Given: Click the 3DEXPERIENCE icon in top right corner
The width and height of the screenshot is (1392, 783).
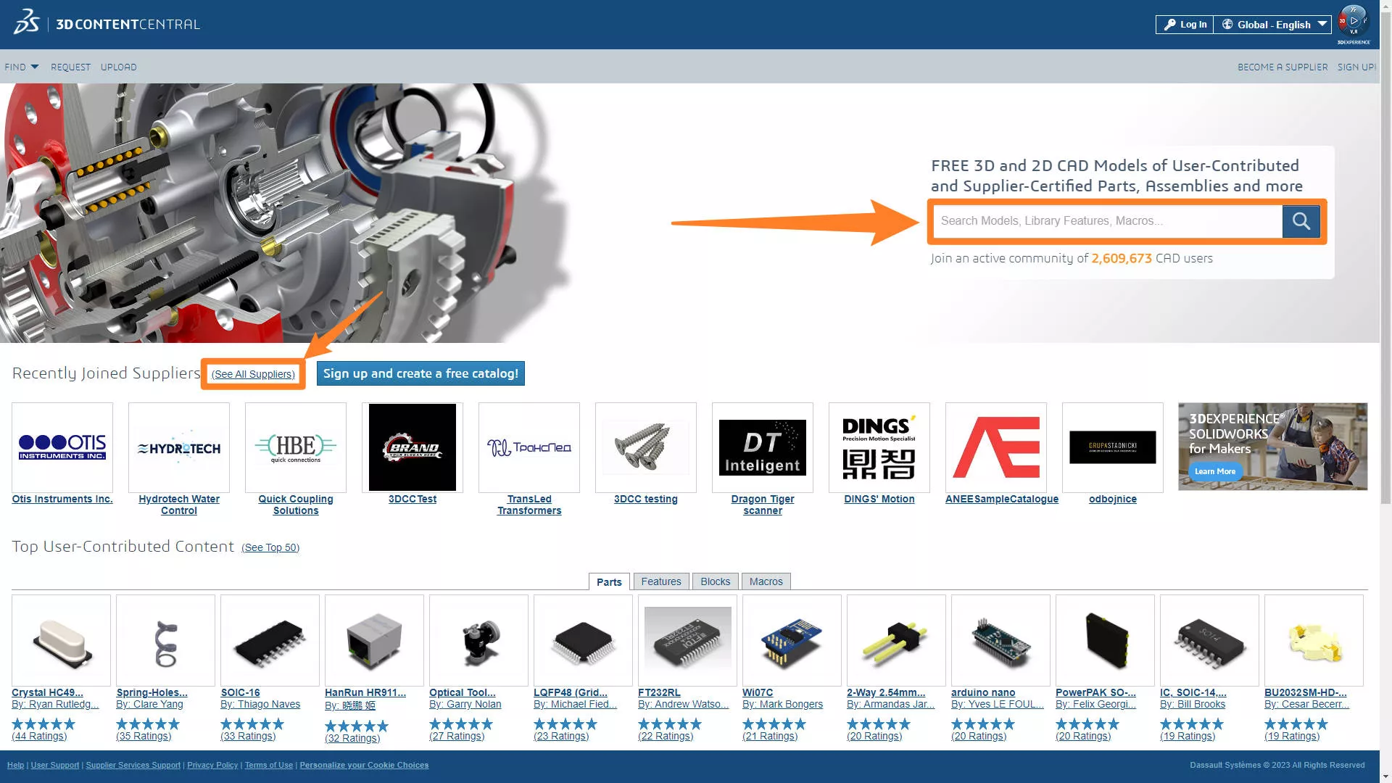Looking at the screenshot, I should tap(1353, 20).
